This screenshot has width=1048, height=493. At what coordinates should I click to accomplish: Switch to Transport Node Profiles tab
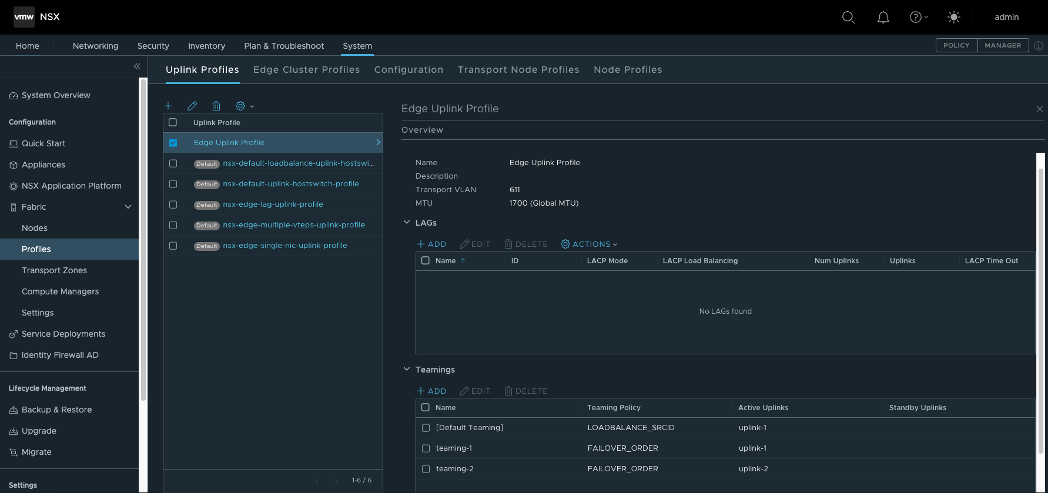[518, 69]
